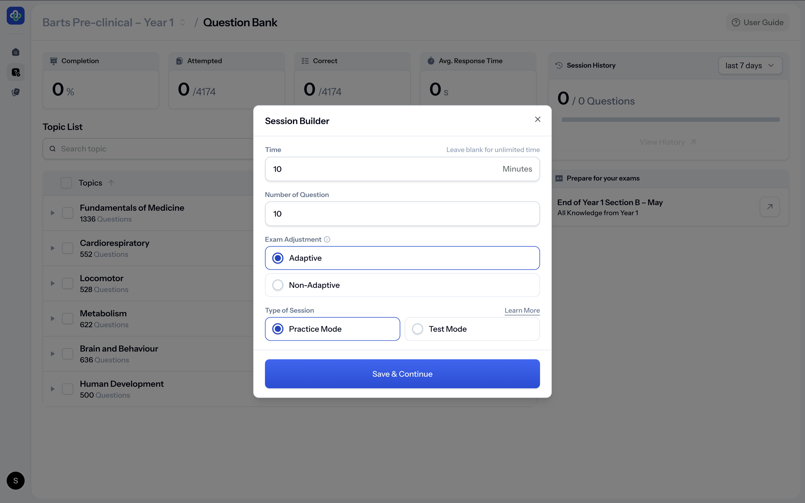Viewport: 805px width, 503px height.
Task: Select the Adaptive exam adjustment option
Action: (x=278, y=258)
